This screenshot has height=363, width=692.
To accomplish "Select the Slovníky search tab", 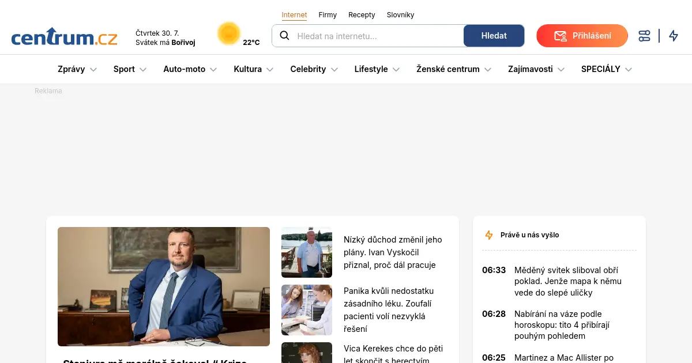I will click(x=400, y=15).
